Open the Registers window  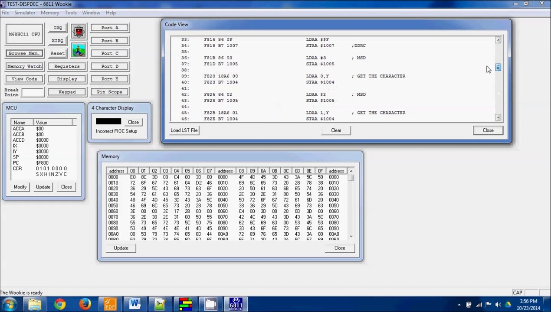click(67, 66)
